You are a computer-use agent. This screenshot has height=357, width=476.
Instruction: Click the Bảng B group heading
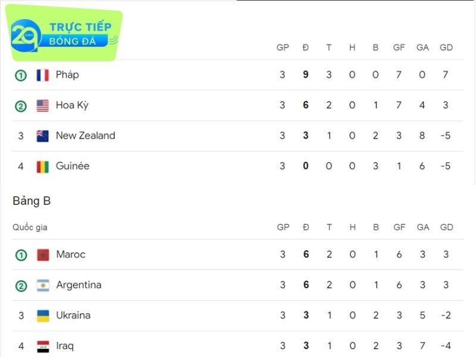32,201
